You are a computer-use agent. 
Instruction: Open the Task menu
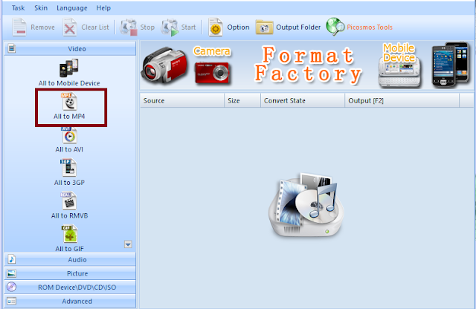pos(18,8)
